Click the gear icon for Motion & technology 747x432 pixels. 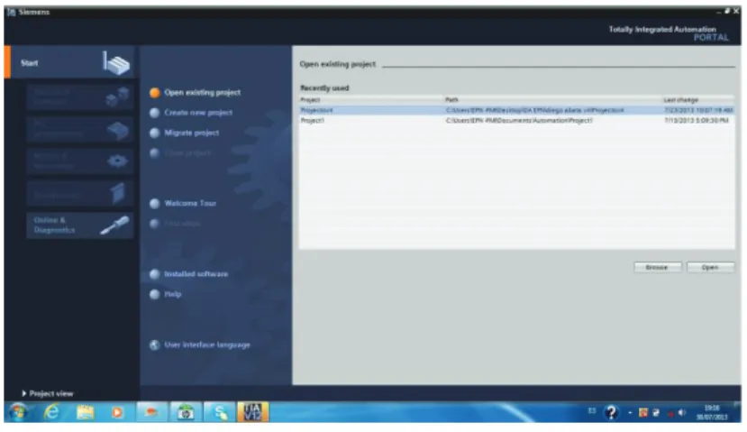pos(117,161)
